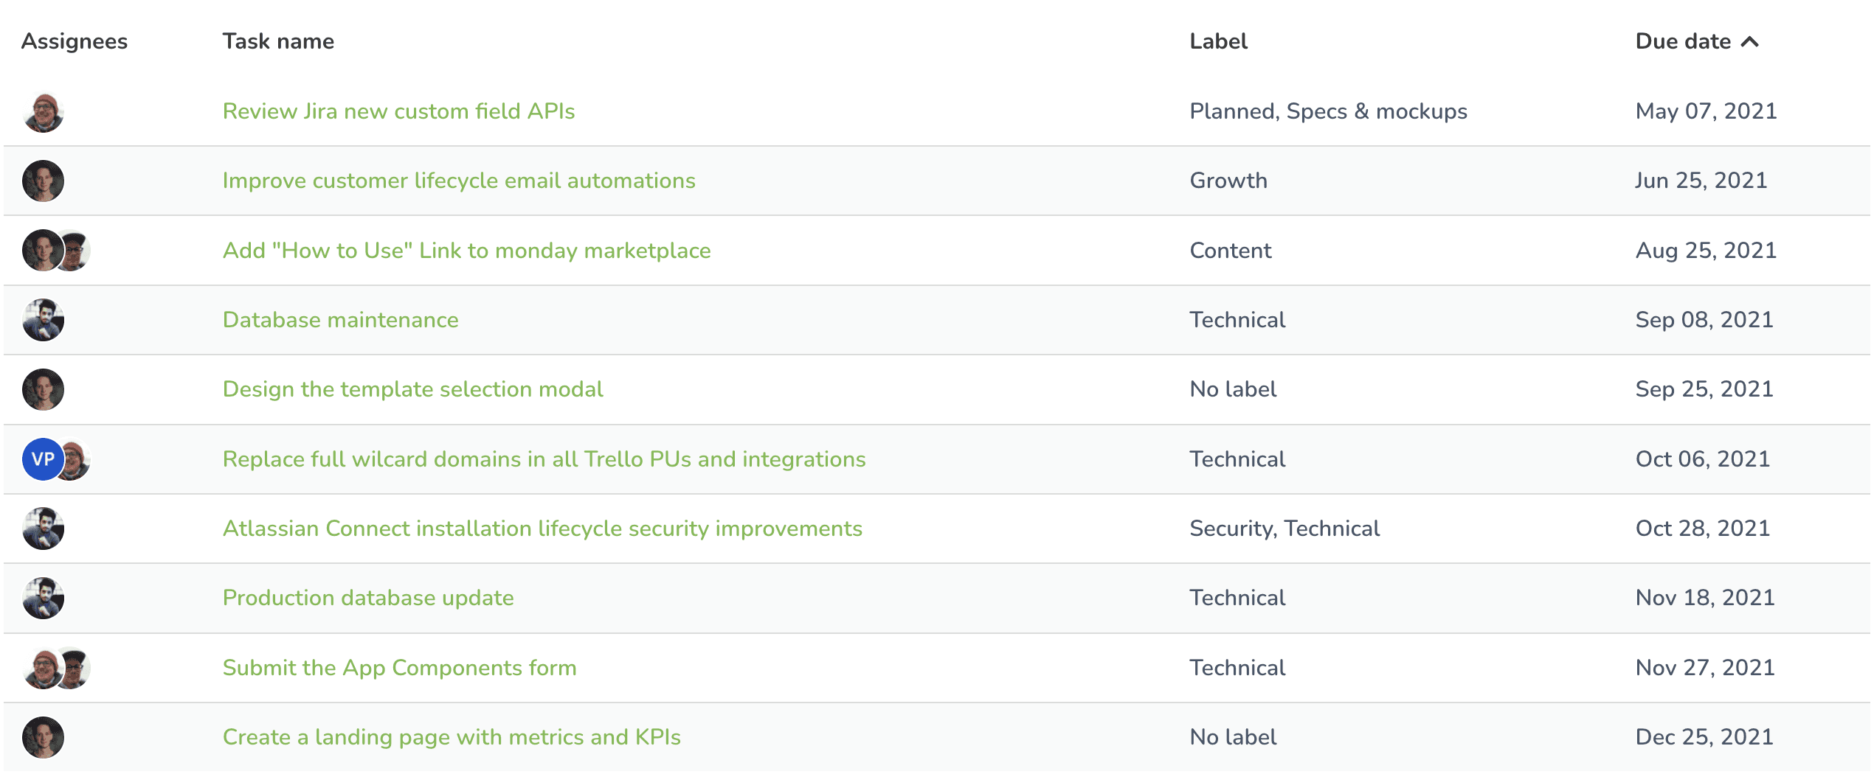Open Improve customer lifecycle email automations task
Image resolution: width=1874 pixels, height=774 pixels.
coord(458,181)
